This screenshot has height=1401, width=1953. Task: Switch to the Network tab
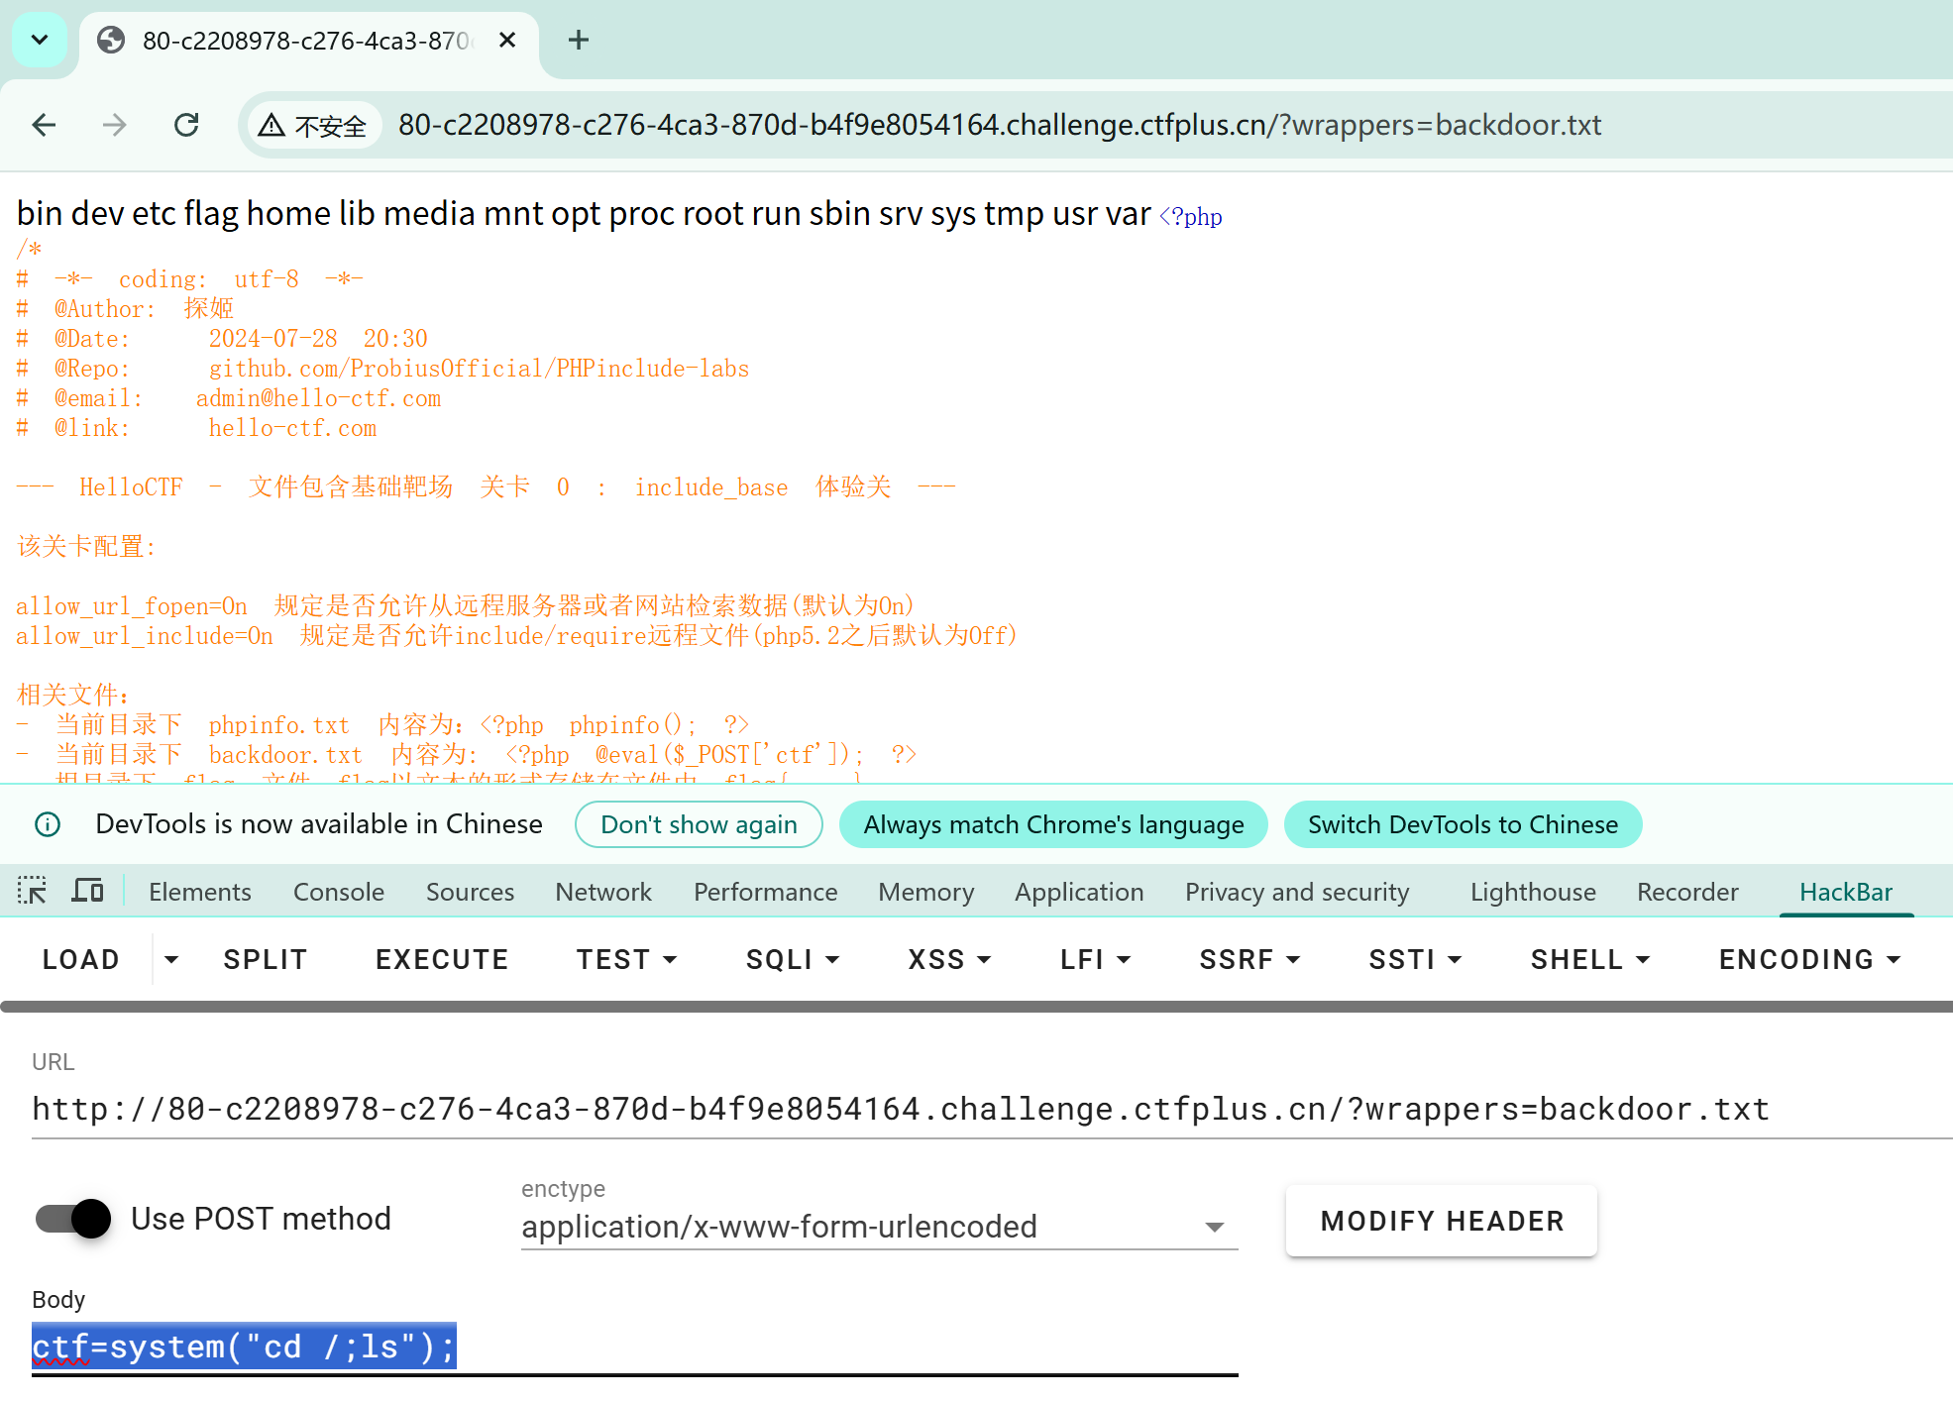[x=602, y=892]
